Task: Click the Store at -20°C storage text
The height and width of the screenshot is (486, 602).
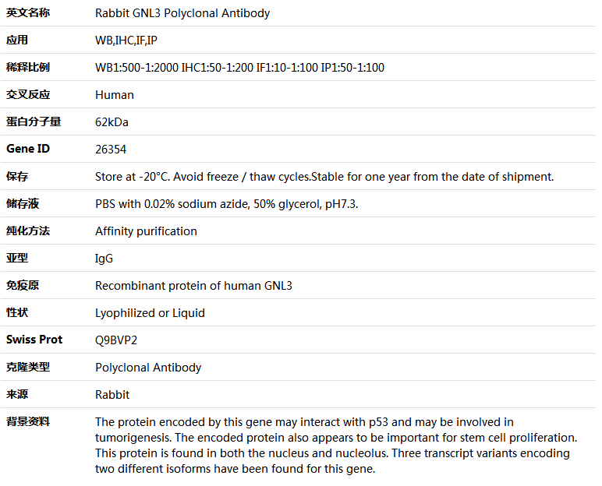Action: click(324, 177)
